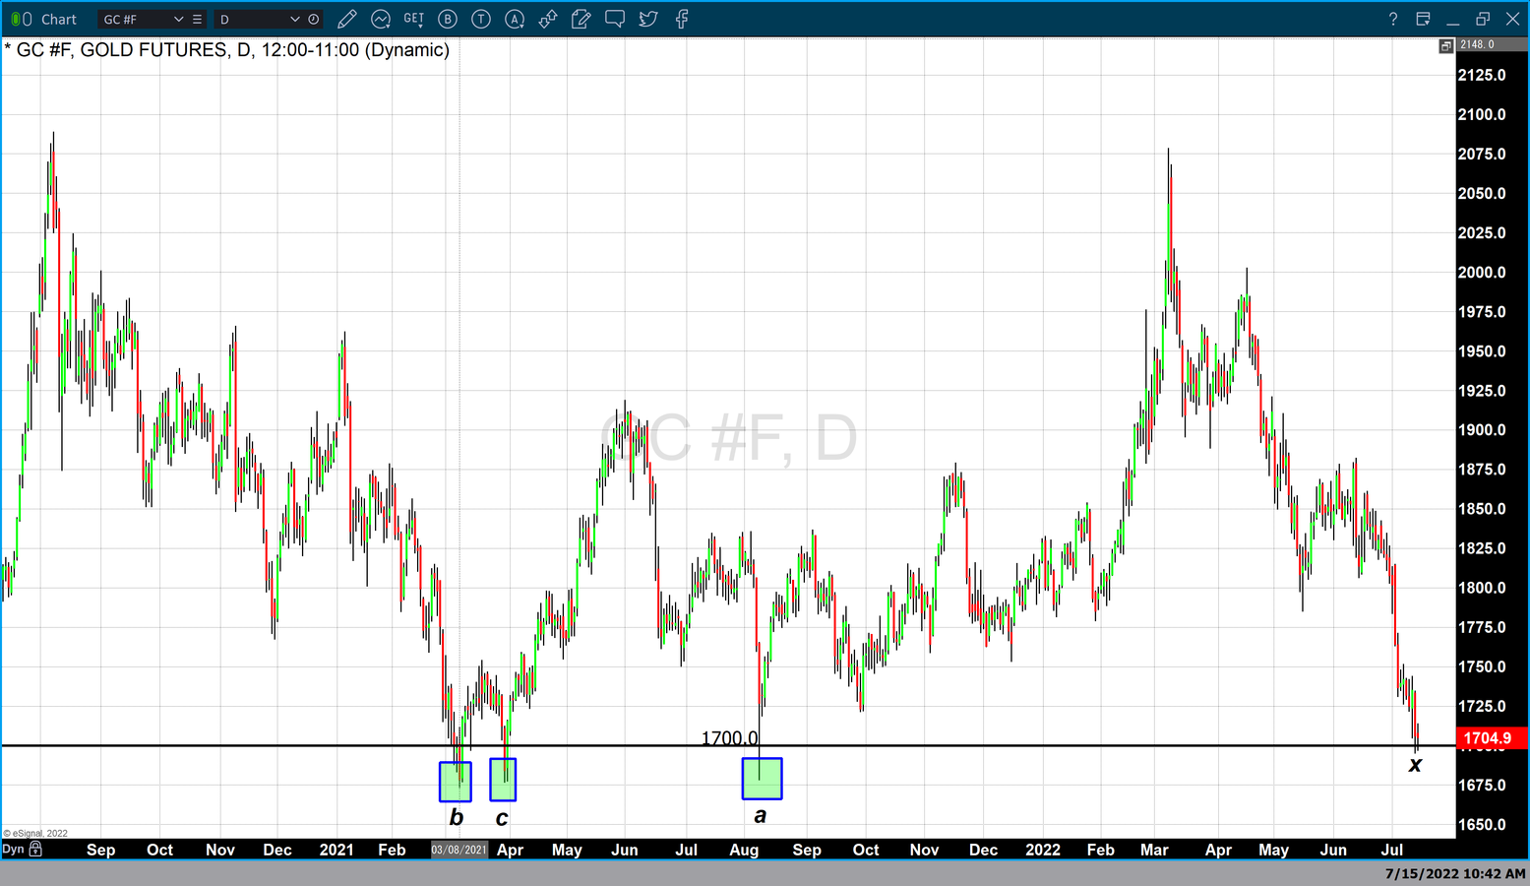Click the up-down arrows trade icon
The height and width of the screenshot is (886, 1530).
point(548,19)
